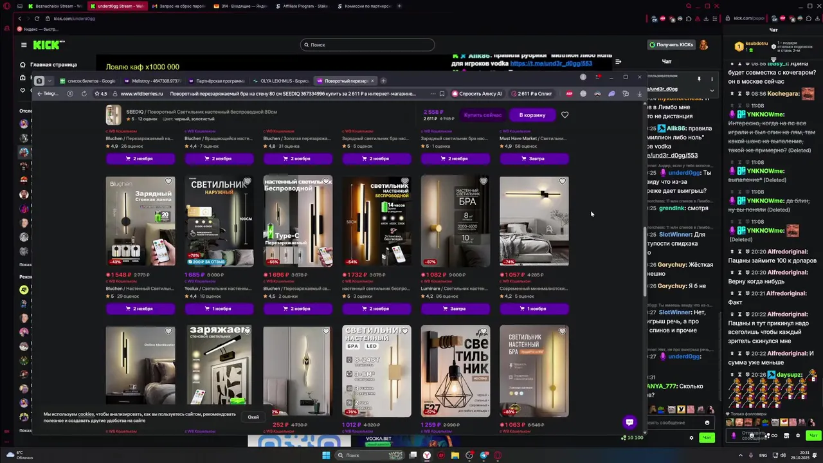Image resolution: width=823 pixels, height=463 pixels.
Task: Open new tab in Yandex browser
Action: 383,81
